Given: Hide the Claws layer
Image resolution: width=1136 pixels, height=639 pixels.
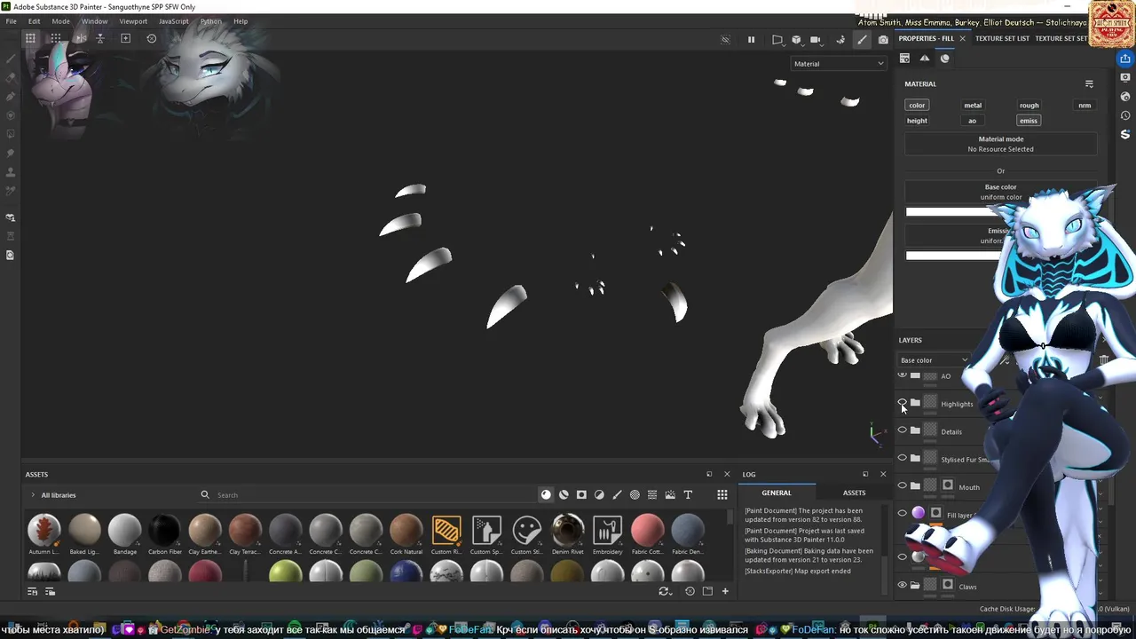Looking at the screenshot, I should (903, 585).
